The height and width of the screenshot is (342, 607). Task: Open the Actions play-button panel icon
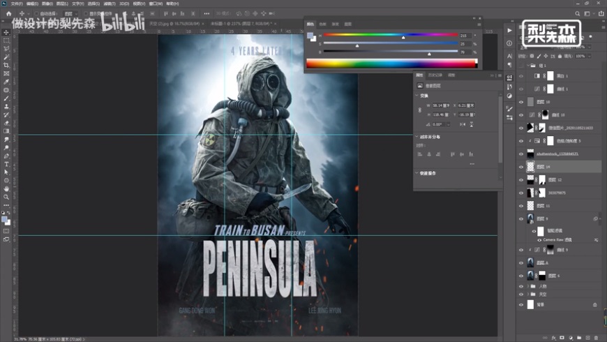(509, 30)
